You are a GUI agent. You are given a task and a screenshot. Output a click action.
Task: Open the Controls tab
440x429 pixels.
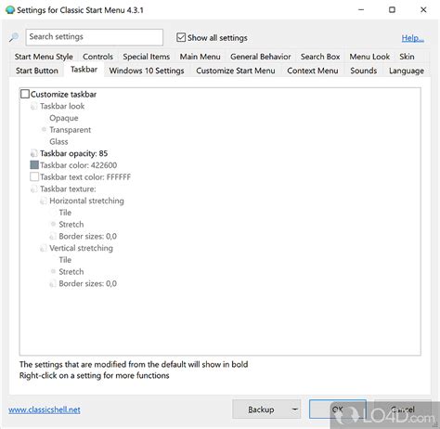[x=97, y=57]
